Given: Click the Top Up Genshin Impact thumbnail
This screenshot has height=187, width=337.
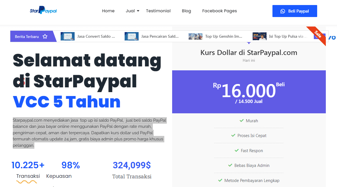Looking at the screenshot, I should coord(196,36).
